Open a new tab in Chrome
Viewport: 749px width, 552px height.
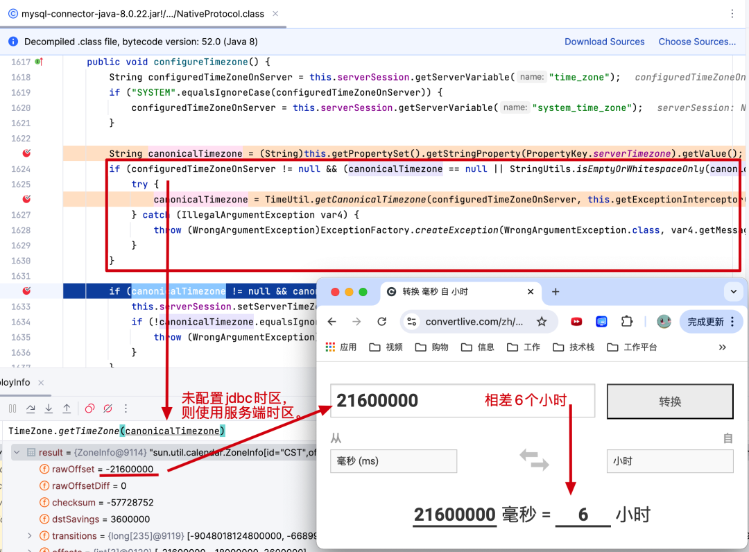[x=555, y=292]
